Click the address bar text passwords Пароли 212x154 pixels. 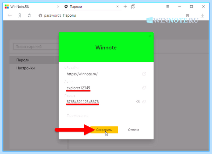pos(60,16)
